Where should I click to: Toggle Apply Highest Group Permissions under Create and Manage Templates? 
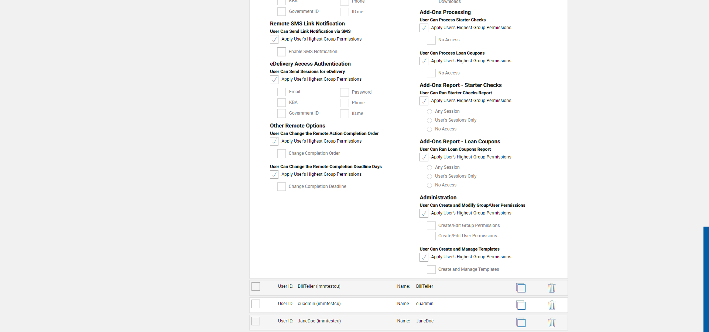point(424,257)
